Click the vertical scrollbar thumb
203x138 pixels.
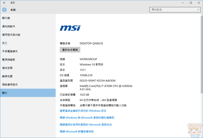202,55
